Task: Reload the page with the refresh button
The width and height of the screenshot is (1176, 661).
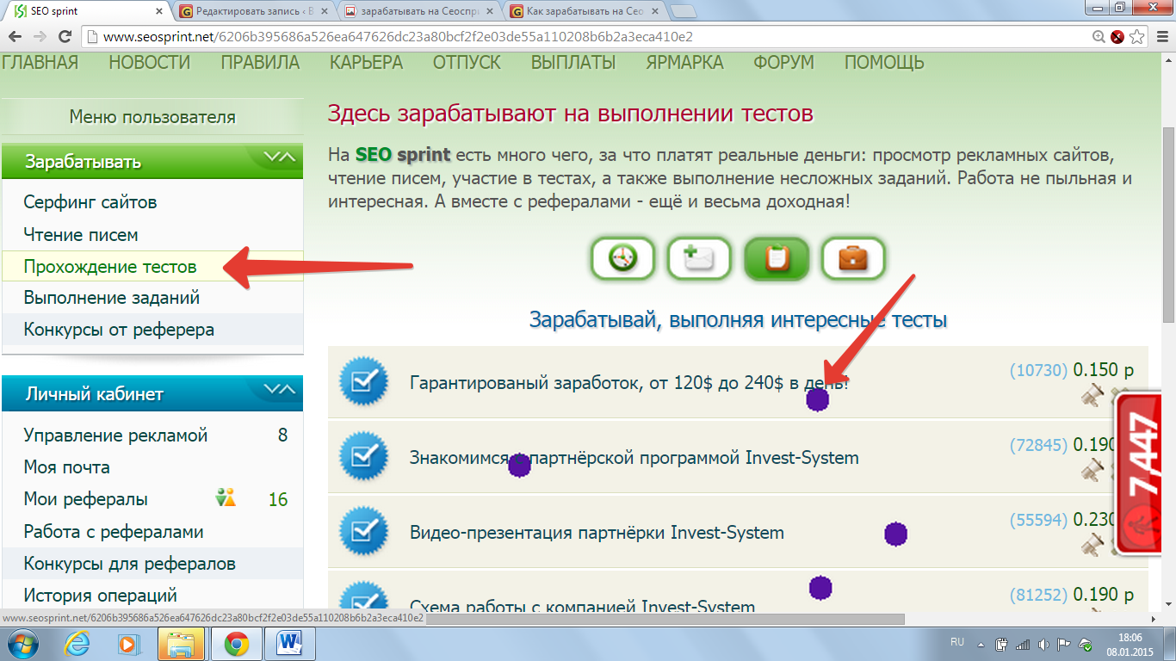Action: (x=64, y=37)
